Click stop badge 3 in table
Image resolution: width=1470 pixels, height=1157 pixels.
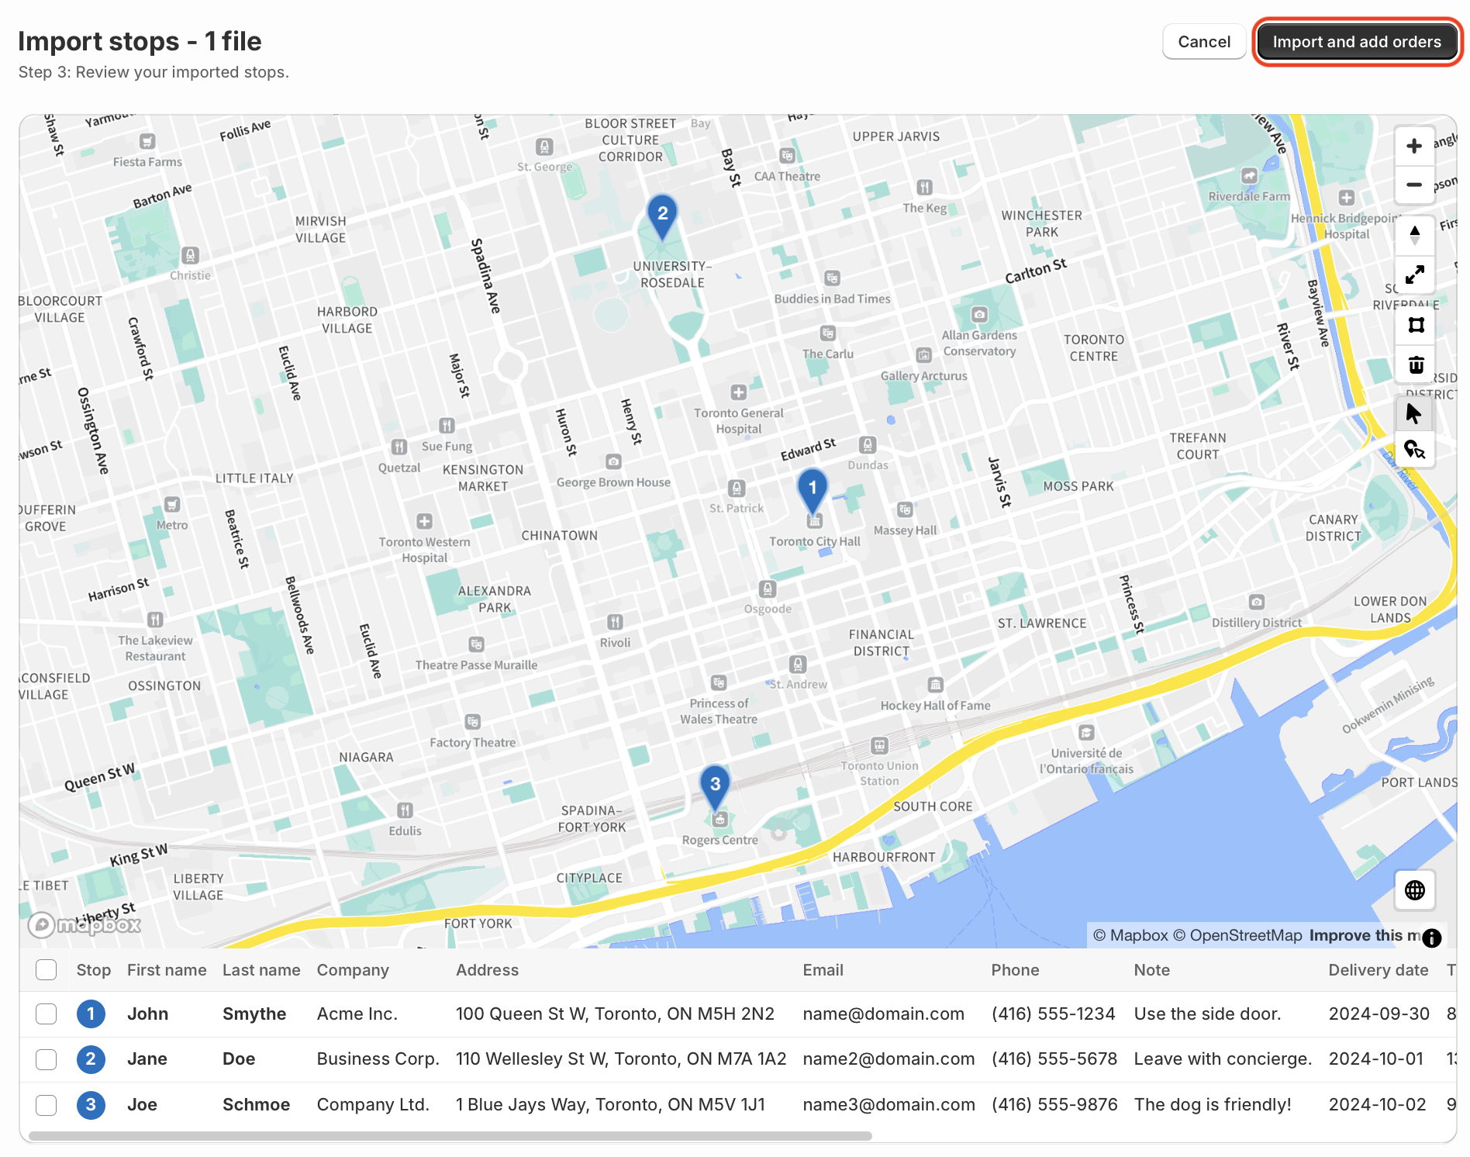[91, 1104]
